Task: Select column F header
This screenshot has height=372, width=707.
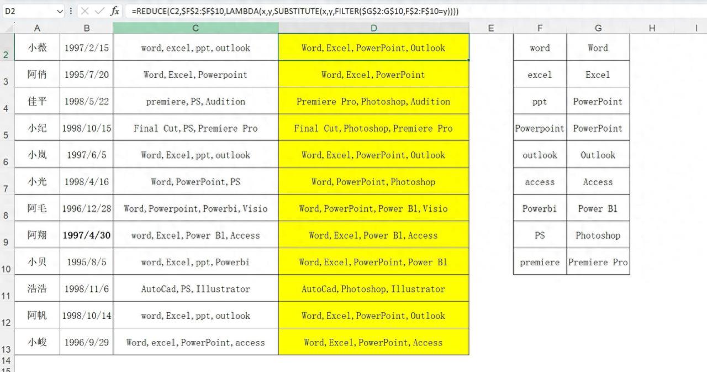Action: [540, 28]
